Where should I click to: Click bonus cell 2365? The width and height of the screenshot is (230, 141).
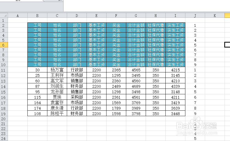pyautogui.click(x=116, y=70)
